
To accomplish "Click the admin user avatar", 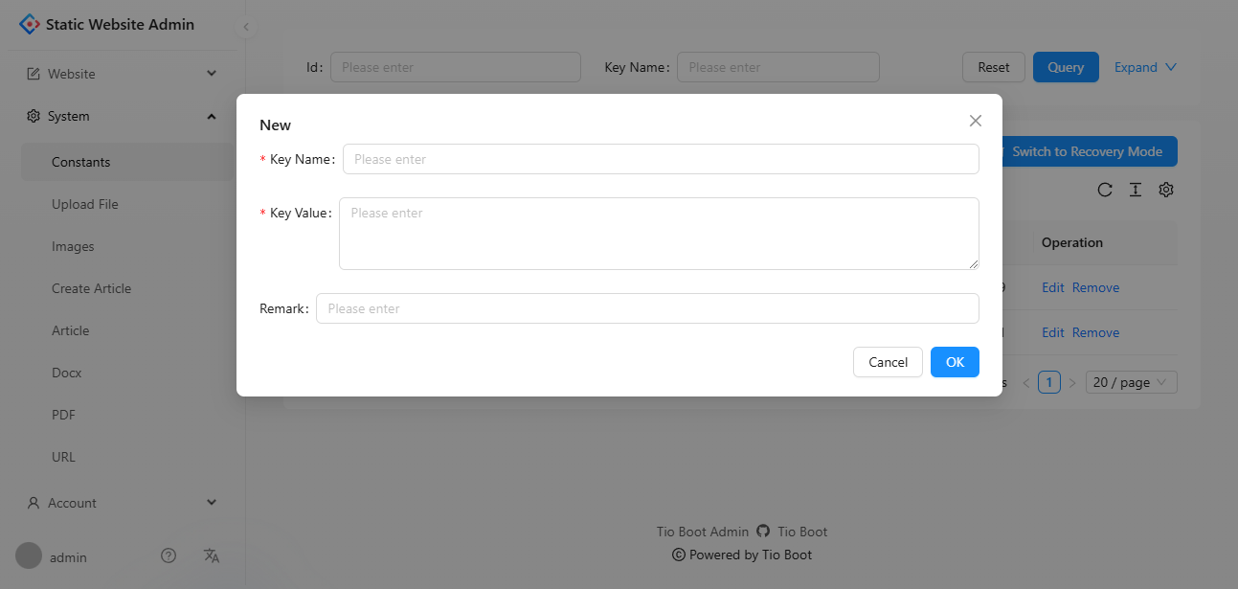I will pos(29,556).
